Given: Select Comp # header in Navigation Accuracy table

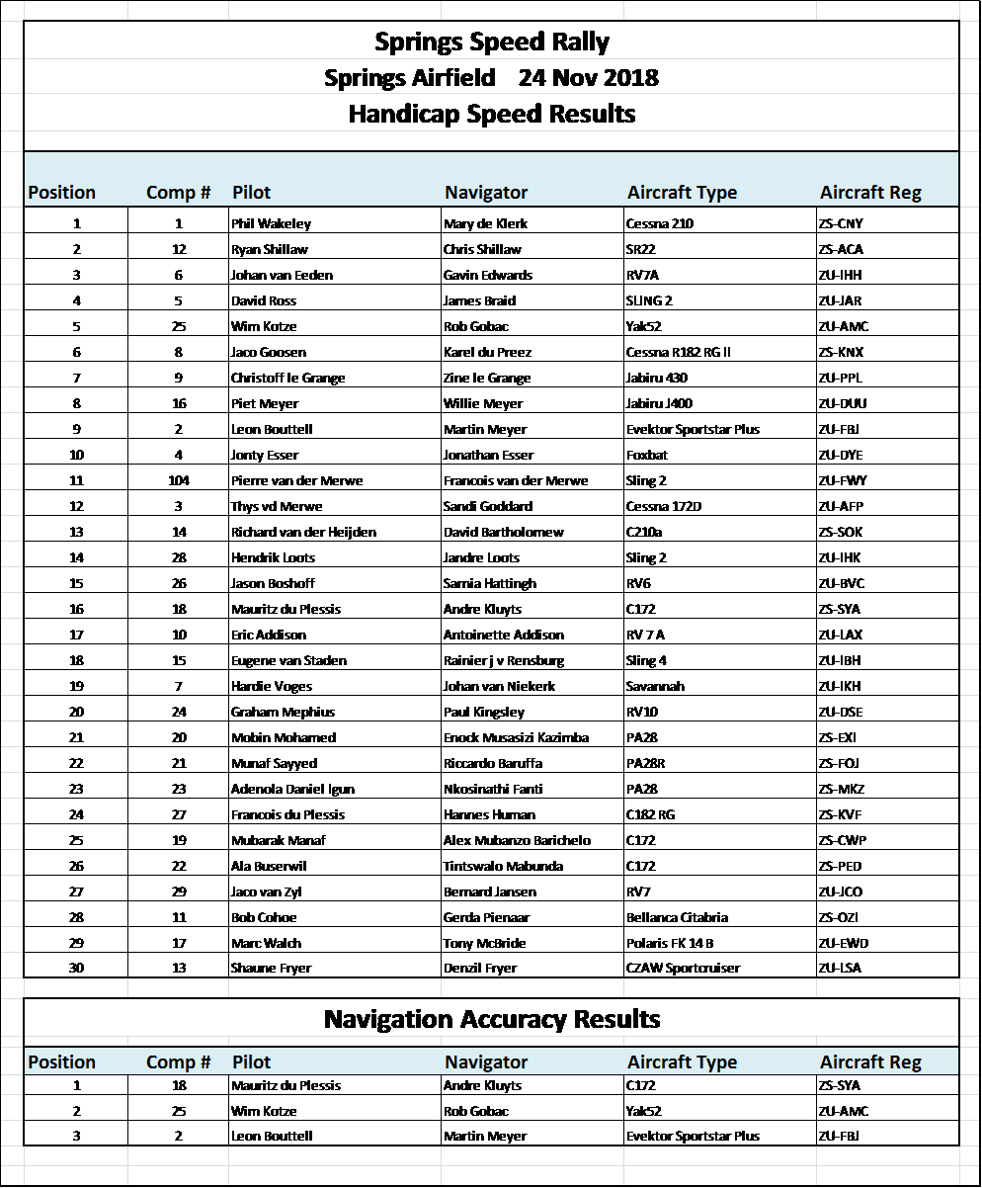Looking at the screenshot, I should [178, 1062].
